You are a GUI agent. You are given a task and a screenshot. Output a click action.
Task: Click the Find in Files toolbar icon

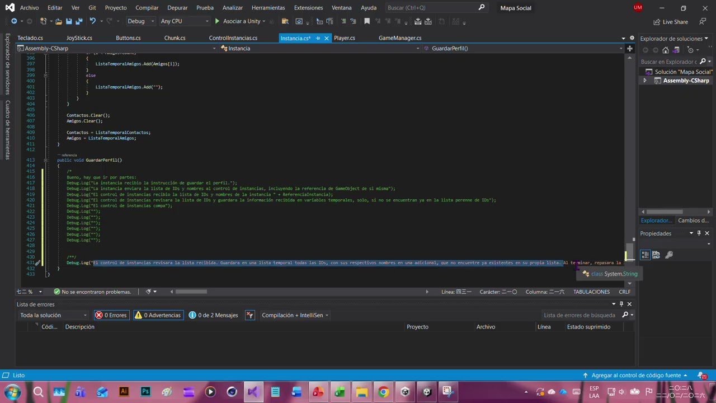285,21
